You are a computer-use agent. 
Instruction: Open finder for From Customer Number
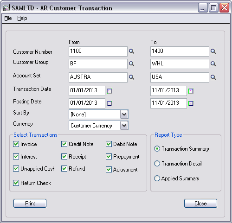pos(131,51)
